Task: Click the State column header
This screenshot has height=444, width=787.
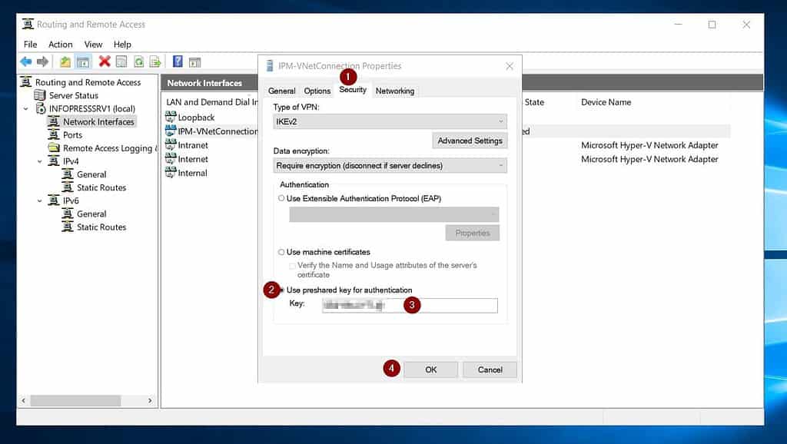Action: pos(534,102)
